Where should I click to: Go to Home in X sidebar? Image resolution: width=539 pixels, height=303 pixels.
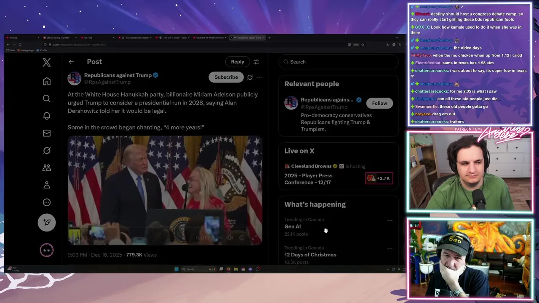tap(47, 81)
